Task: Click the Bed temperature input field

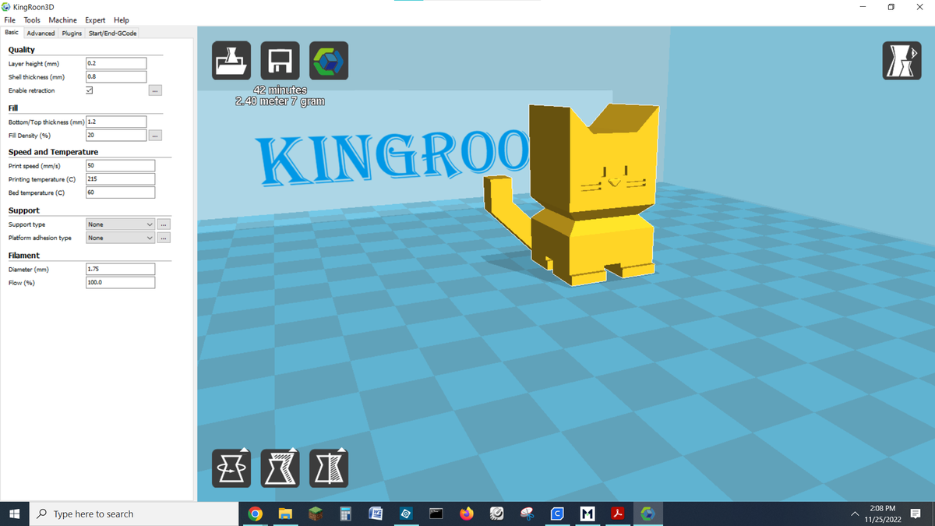Action: click(x=120, y=192)
